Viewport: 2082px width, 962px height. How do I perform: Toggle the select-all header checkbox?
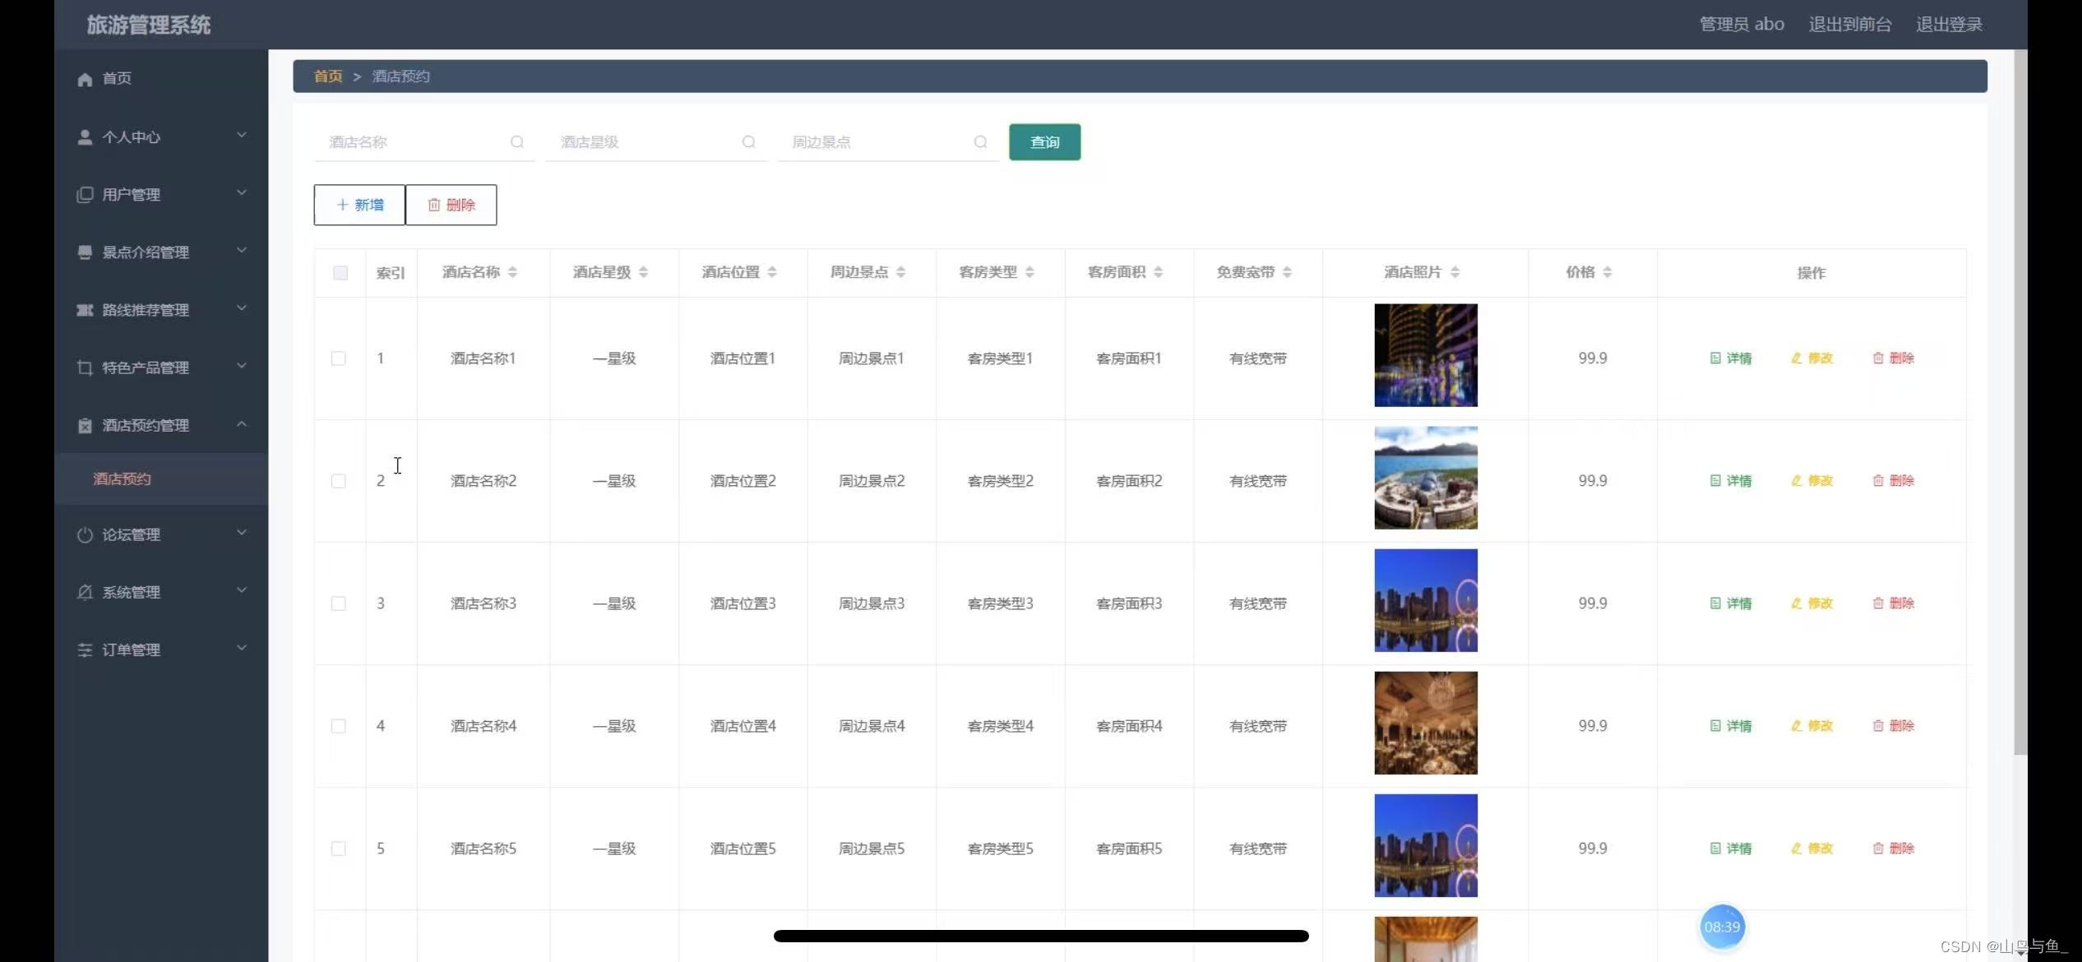[340, 273]
